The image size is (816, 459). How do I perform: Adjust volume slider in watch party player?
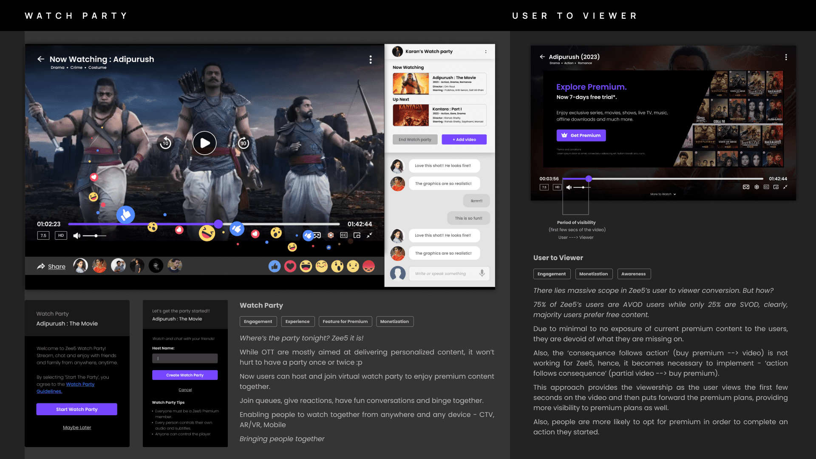pyautogui.click(x=94, y=235)
